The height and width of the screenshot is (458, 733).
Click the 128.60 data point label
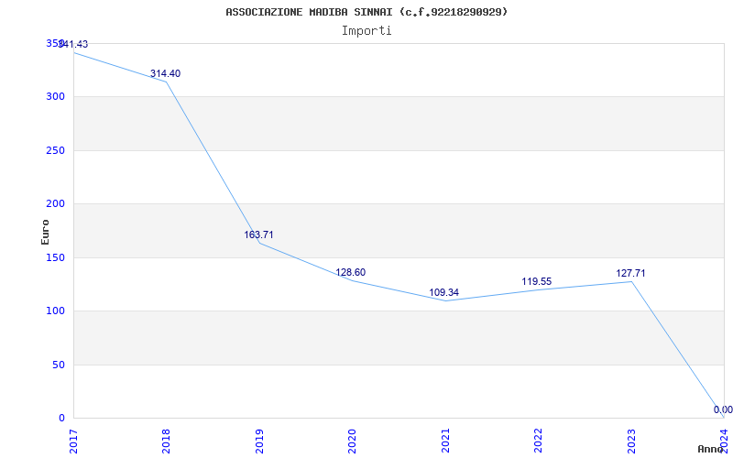(350, 272)
